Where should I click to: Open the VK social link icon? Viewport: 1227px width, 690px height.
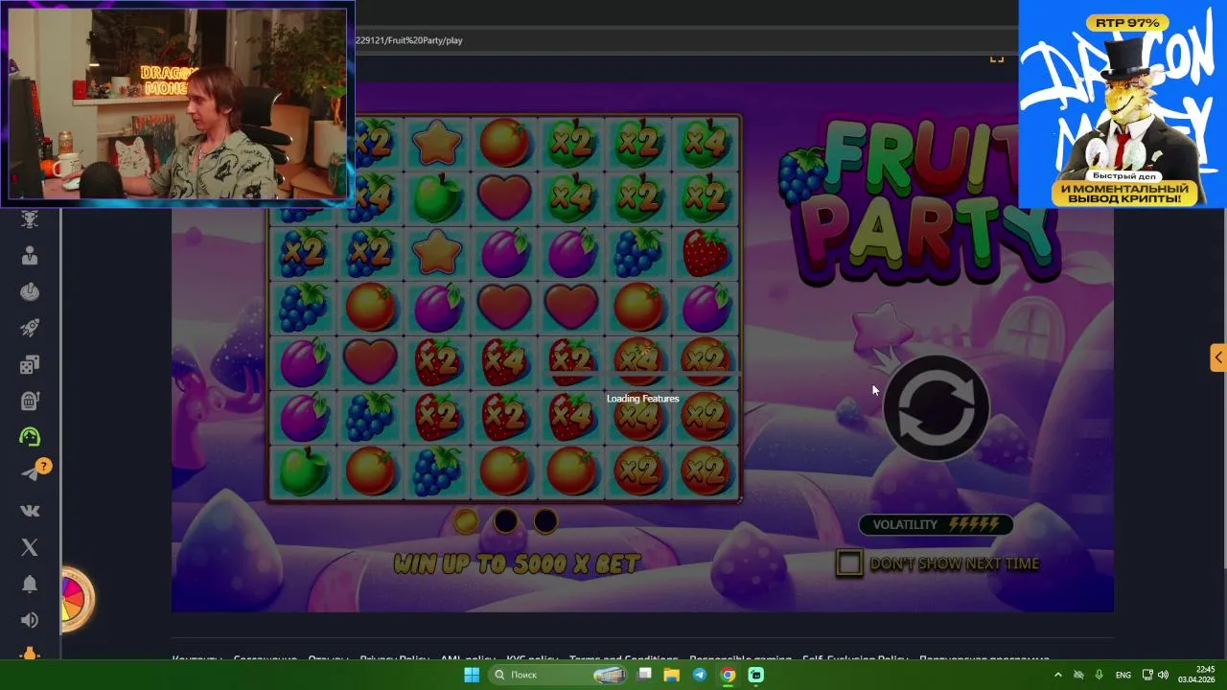pyautogui.click(x=30, y=511)
